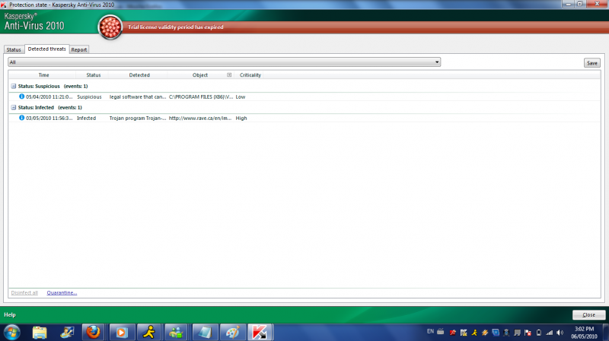The height and width of the screenshot is (341, 609).
Task: Switch to the Status tab
Action: 14,49
